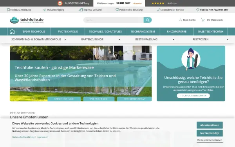
Task: Click 859 Bewertungen text
Action: (x=105, y=3)
